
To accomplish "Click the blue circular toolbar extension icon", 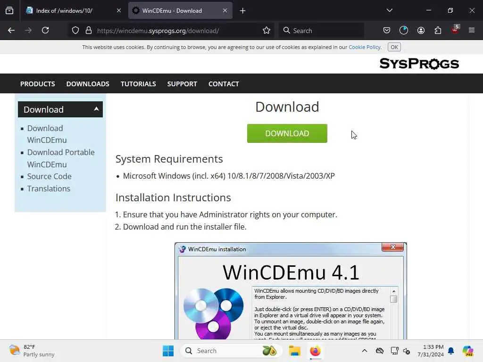I will click(404, 31).
